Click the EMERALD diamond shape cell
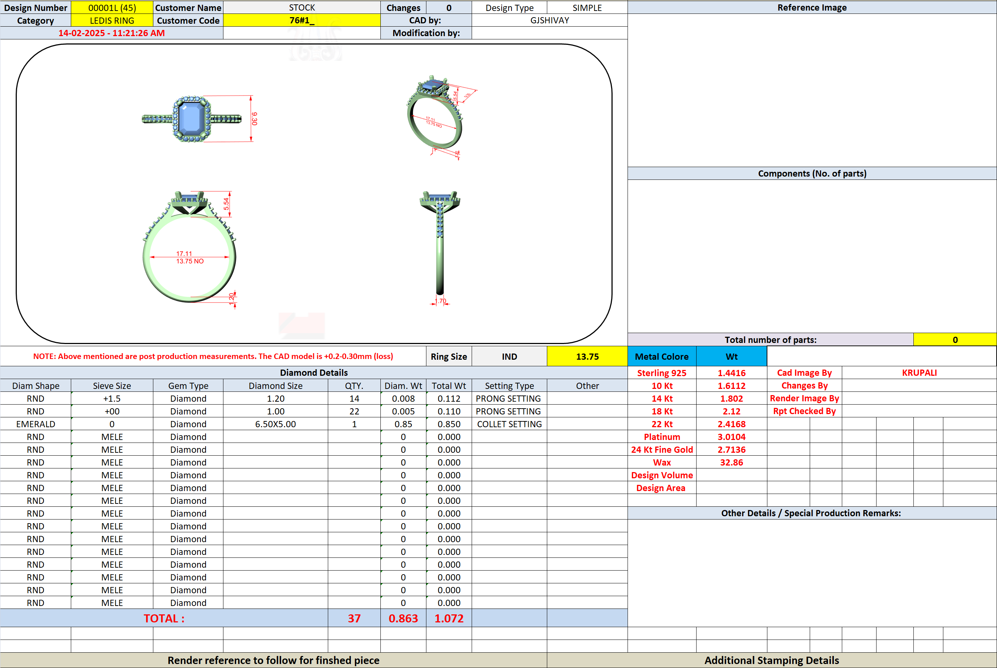997x668 pixels. (35, 424)
